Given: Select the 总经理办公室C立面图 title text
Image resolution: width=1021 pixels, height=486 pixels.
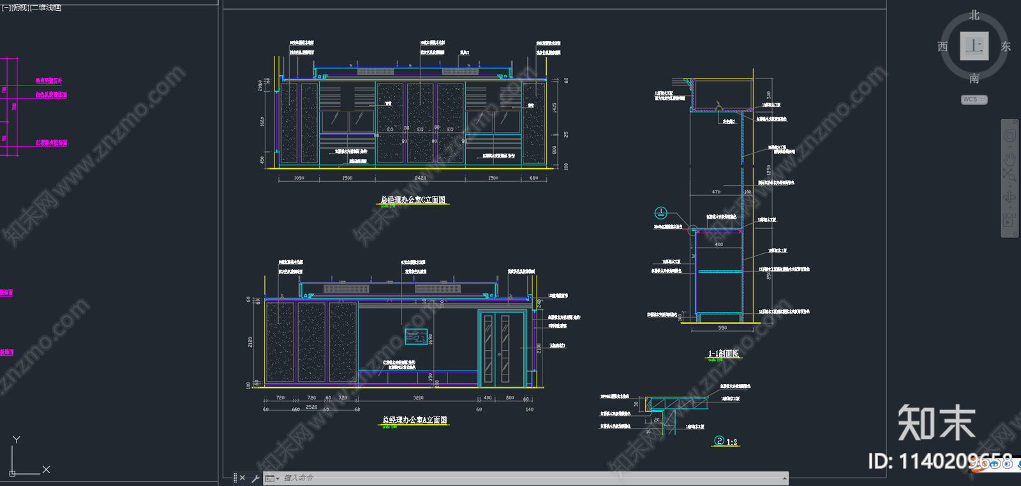Looking at the screenshot, I should click(413, 200).
